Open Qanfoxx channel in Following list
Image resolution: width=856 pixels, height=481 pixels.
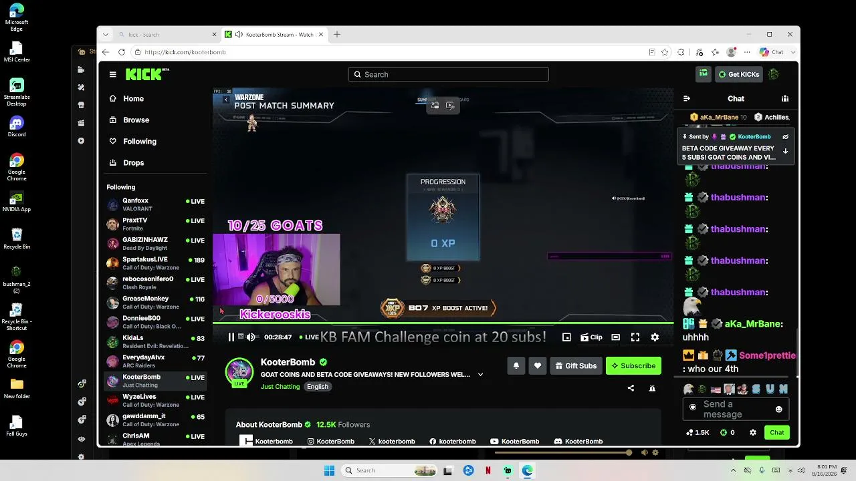[x=156, y=204]
